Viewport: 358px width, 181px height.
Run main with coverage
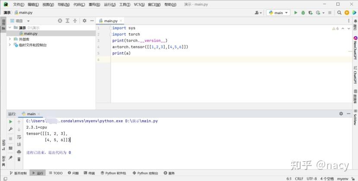pyautogui.click(x=310, y=13)
